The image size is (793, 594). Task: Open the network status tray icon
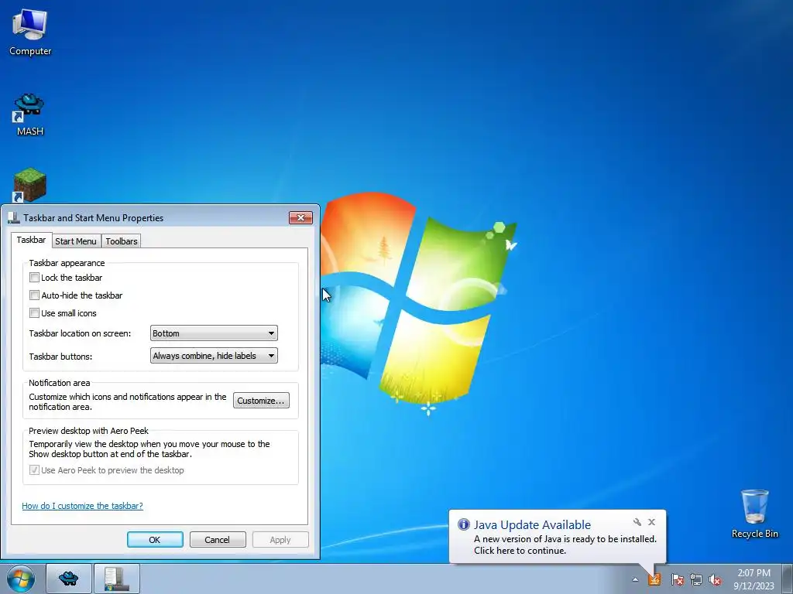coord(696,579)
